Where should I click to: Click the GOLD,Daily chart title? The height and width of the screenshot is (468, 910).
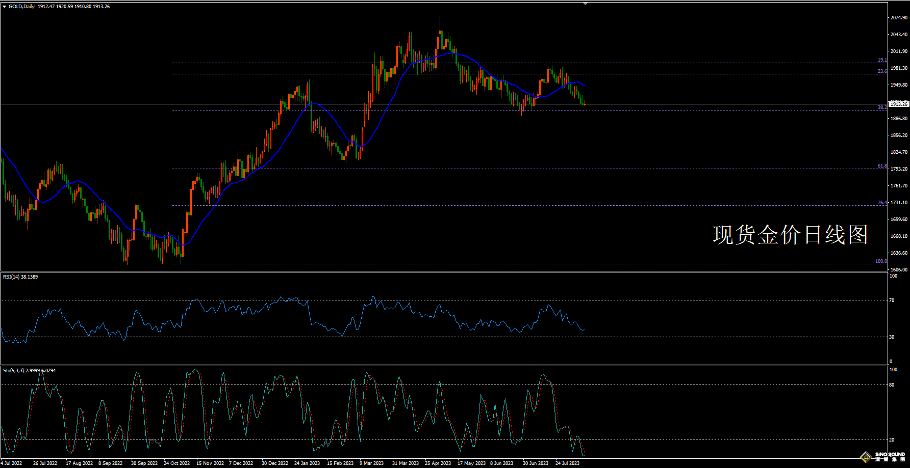coord(21,7)
